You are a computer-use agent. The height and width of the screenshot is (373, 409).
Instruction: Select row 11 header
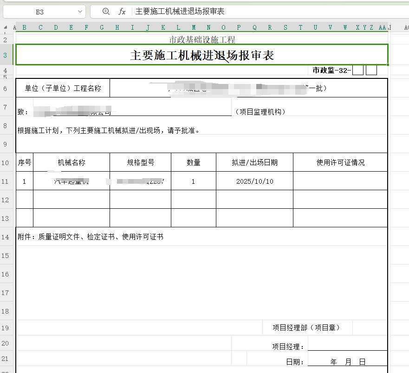coord(6,181)
